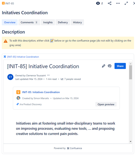Click Simon Marcelis's avatar photo
Image resolution: width=135 pixels, height=155 pixels.
click(19, 98)
